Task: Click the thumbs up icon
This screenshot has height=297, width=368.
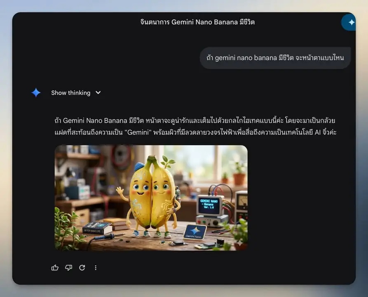Action: 55,268
